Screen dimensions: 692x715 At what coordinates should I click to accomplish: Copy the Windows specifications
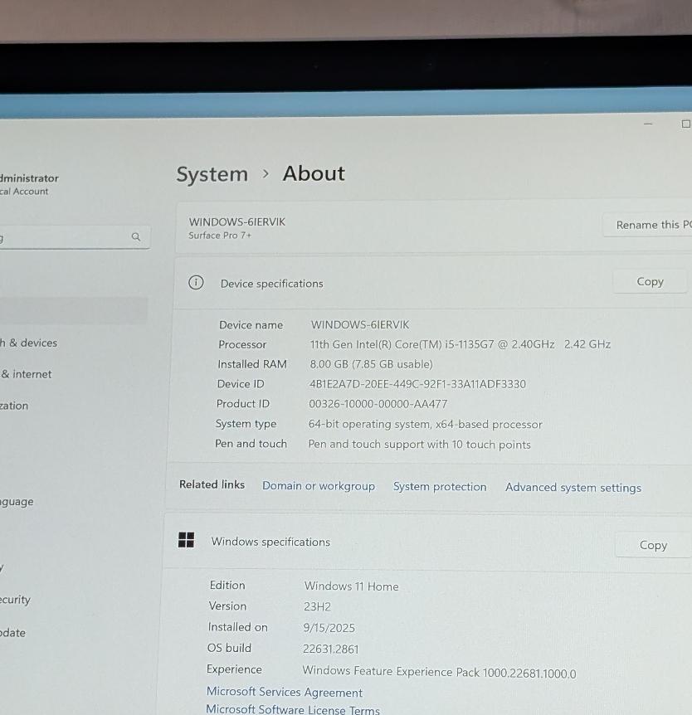pyautogui.click(x=652, y=545)
